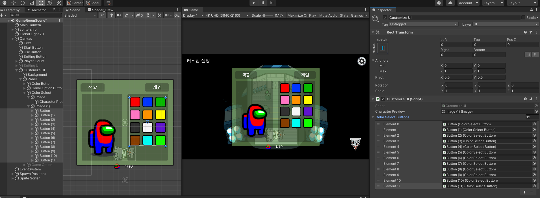Lock the Inspector panel
The image size is (540, 198).
pyautogui.click(x=531, y=10)
